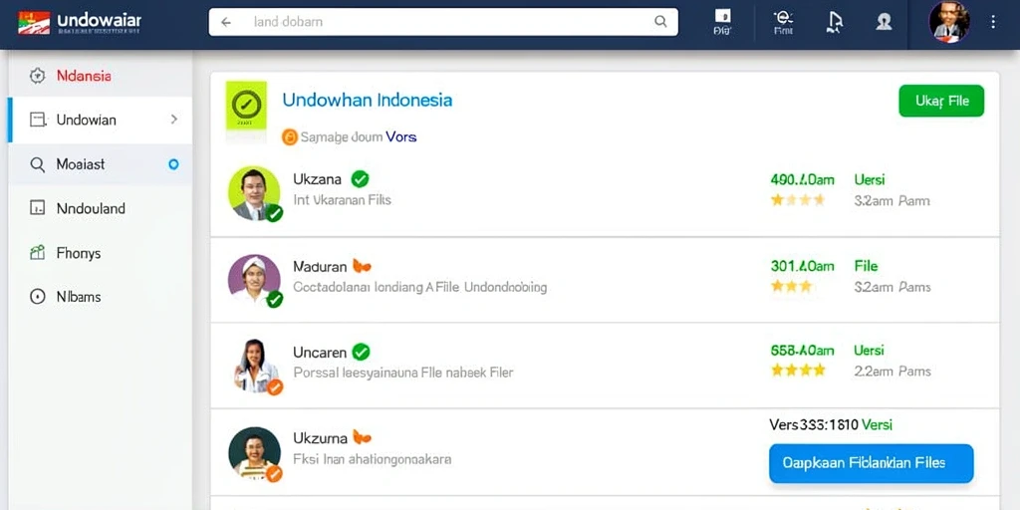
Task: Select Undowian in the sidebar
Action: tap(101, 120)
